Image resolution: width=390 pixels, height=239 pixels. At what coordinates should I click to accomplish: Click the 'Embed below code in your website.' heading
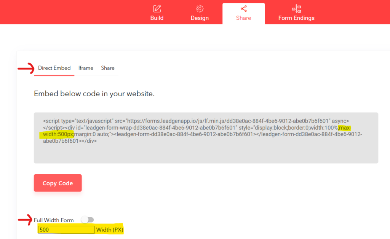click(94, 94)
